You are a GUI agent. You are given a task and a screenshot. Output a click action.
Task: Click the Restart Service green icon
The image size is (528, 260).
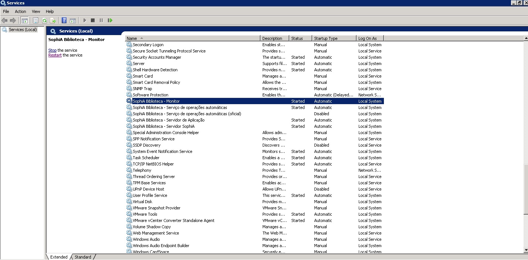(110, 20)
